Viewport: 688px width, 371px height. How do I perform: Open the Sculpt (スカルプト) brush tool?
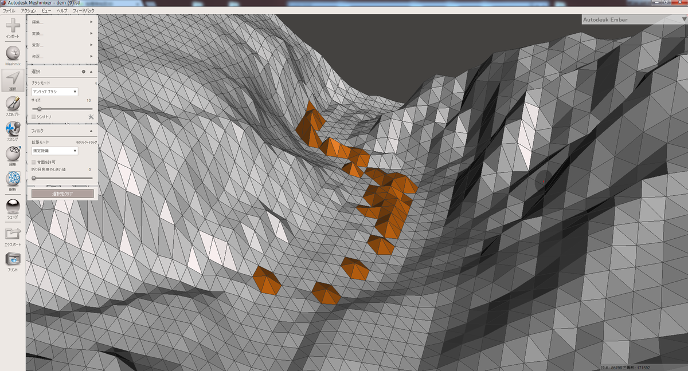click(x=13, y=104)
